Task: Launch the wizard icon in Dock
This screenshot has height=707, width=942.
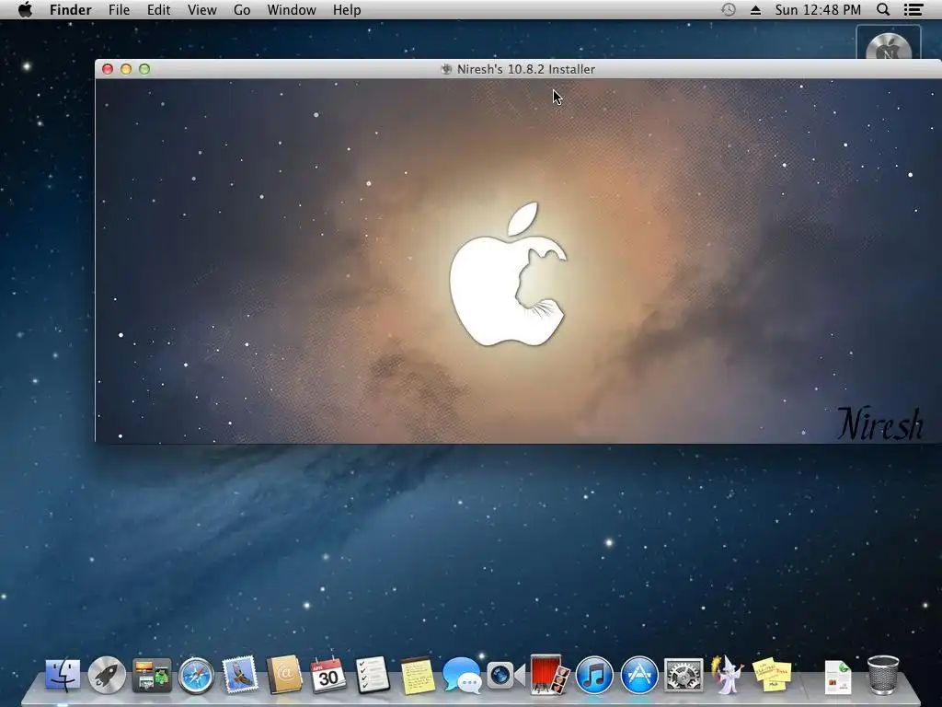Action: (x=727, y=673)
